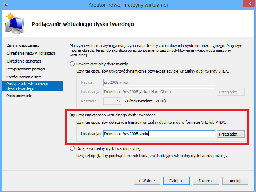The height and width of the screenshot is (192, 256).
Task: Cancel the wizard with 'Anuluj'
Action: [235, 181]
